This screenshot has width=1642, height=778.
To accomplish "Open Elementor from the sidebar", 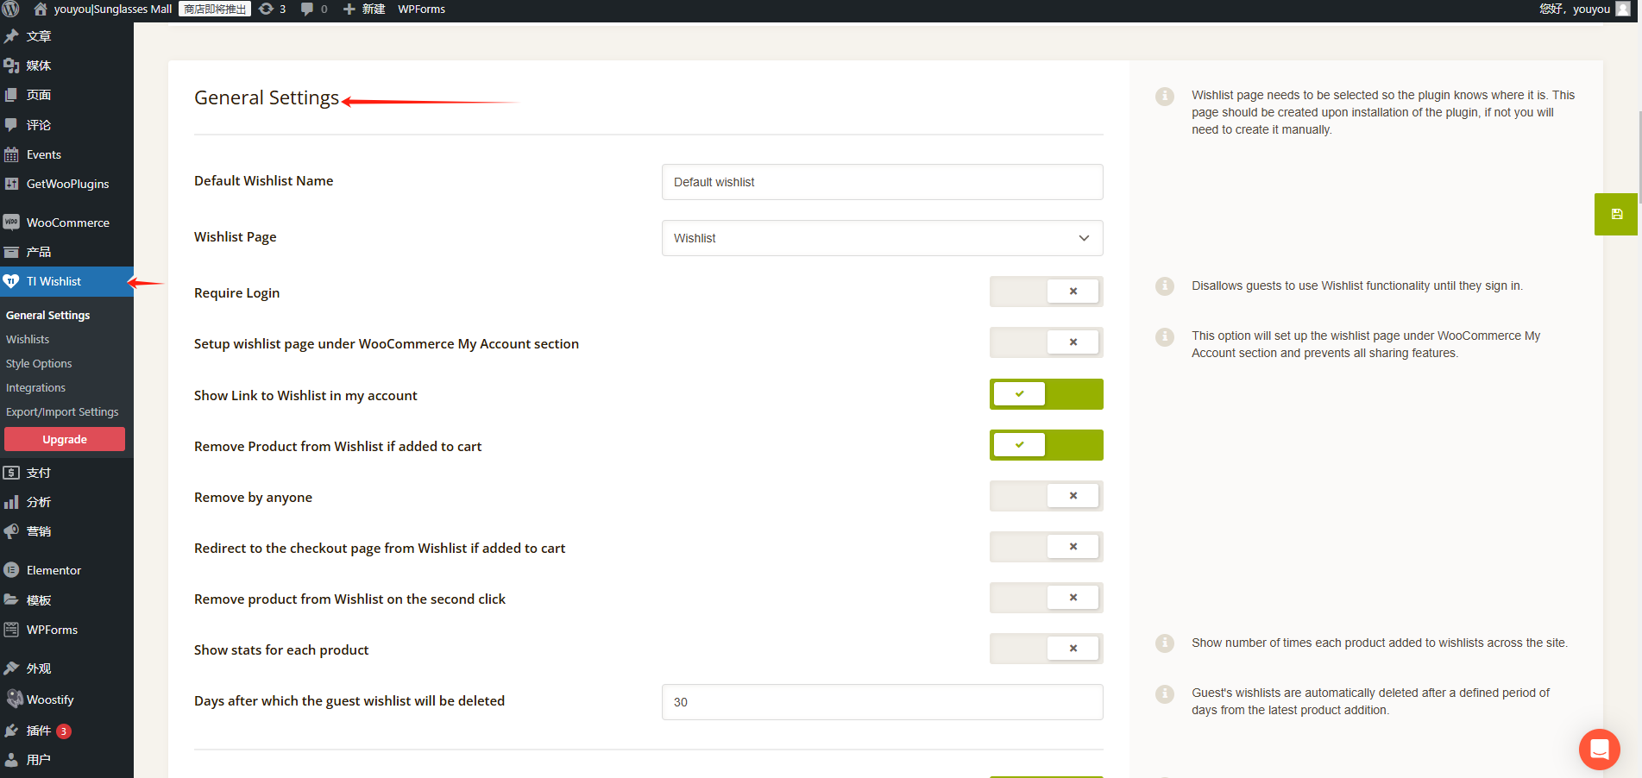I will point(53,570).
